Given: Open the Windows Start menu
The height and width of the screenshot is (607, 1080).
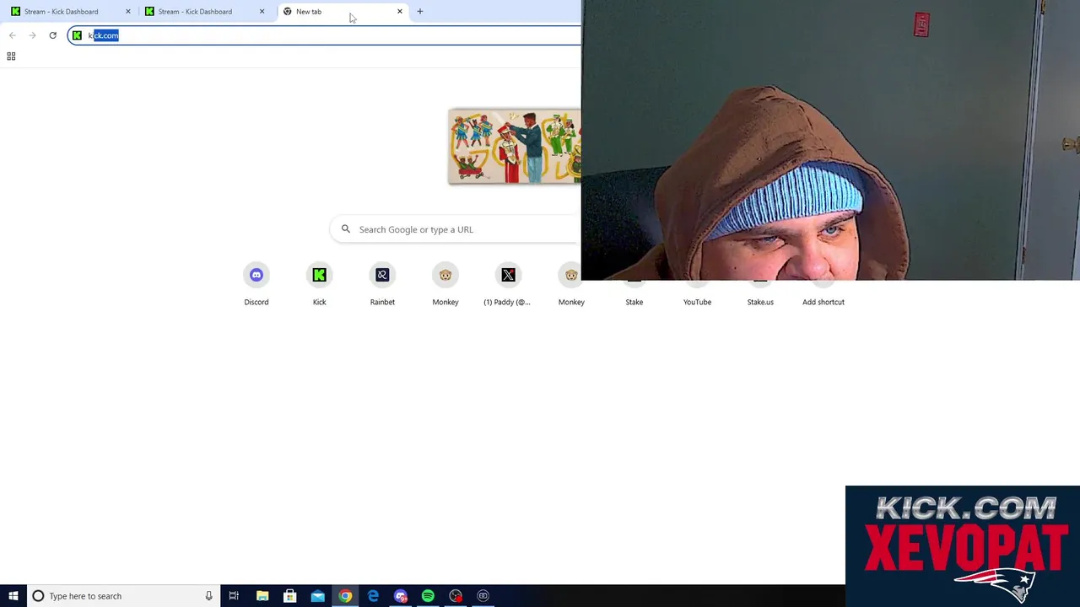Looking at the screenshot, I should pyautogui.click(x=13, y=596).
